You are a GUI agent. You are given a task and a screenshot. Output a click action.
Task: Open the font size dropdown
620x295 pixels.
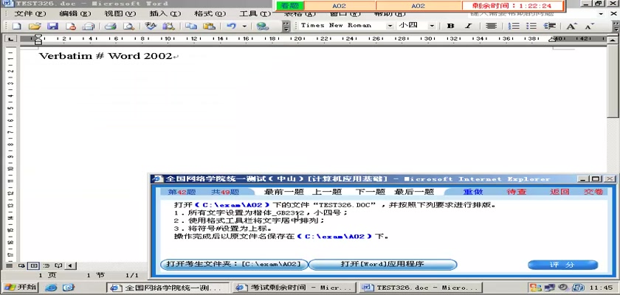click(431, 26)
